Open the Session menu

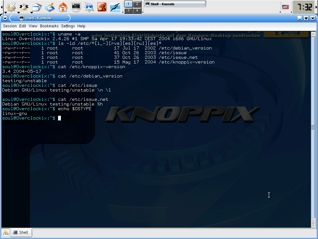point(10,26)
